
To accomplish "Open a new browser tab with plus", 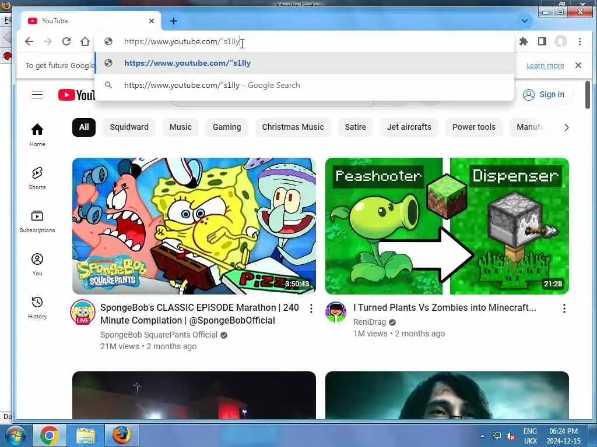I will click(174, 21).
